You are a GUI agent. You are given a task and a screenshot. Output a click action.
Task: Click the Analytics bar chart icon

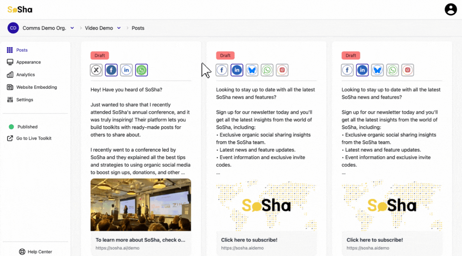click(x=10, y=75)
